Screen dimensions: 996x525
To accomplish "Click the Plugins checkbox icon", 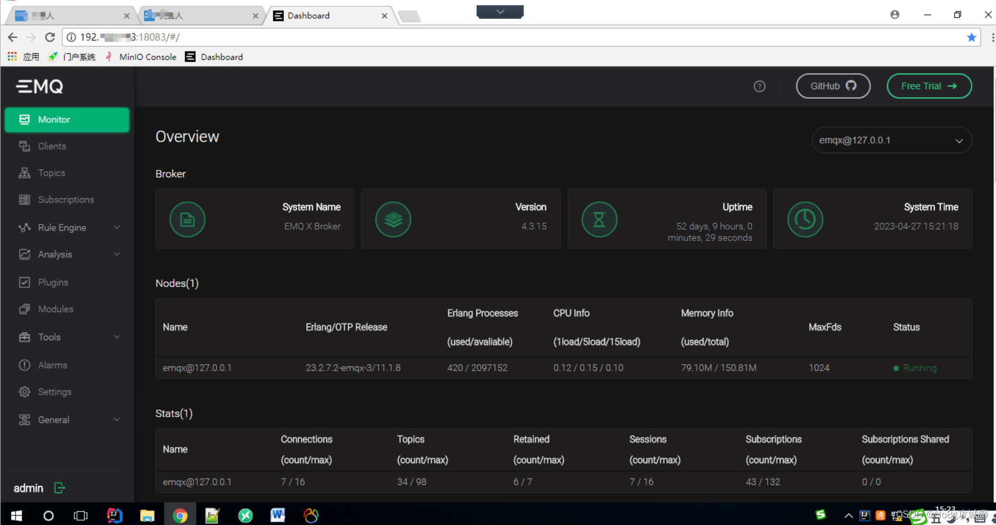I will tap(25, 282).
